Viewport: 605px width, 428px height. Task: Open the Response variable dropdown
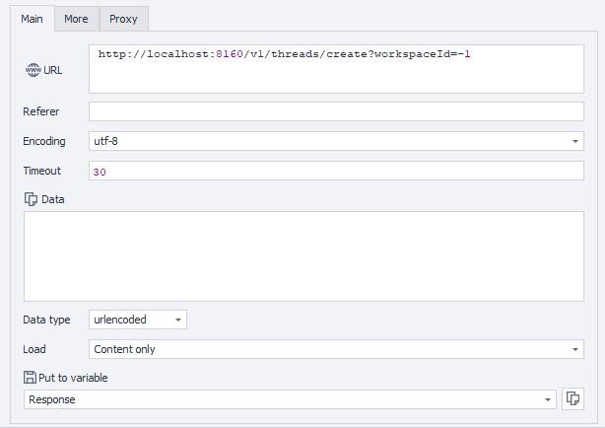289,399
